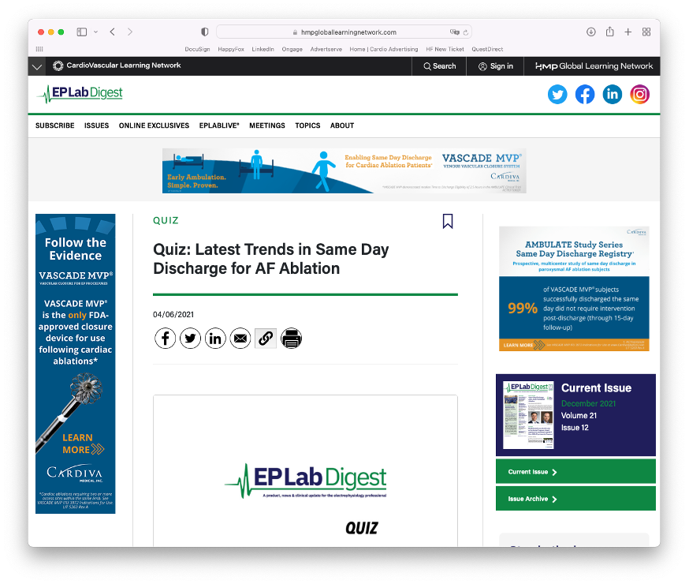Share the article on Twitter
689x584 pixels.
(190, 339)
